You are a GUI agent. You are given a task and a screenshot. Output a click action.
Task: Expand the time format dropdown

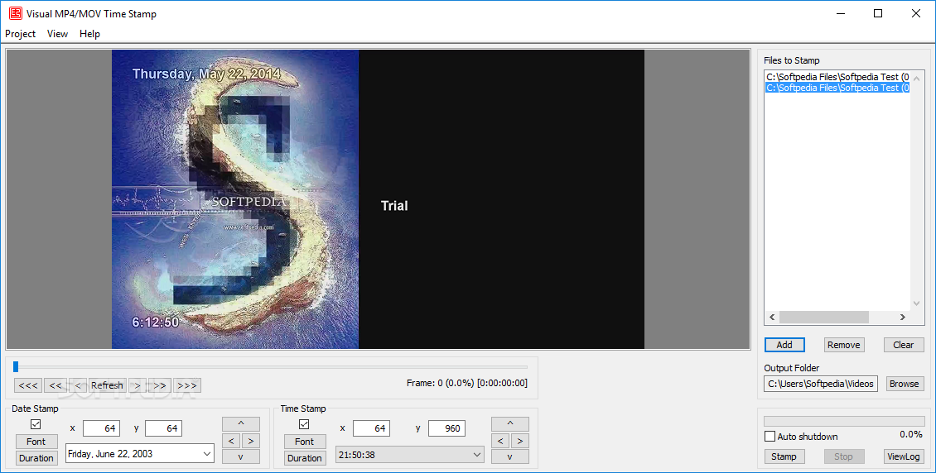coord(476,455)
